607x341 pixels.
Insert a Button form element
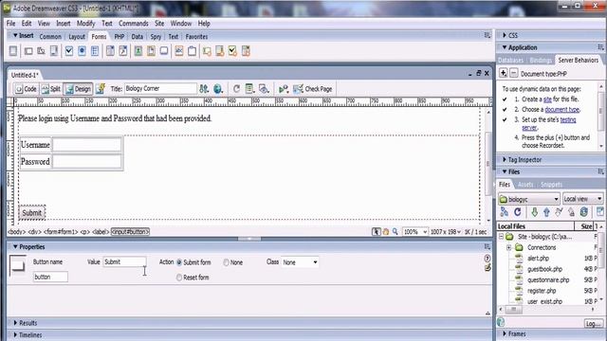[x=164, y=51]
